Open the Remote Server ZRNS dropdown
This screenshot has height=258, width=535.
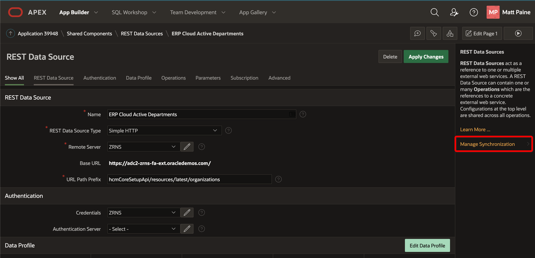(143, 147)
